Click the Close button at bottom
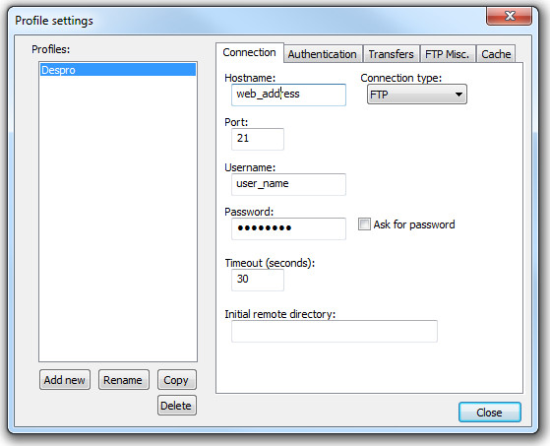The image size is (550, 446). click(x=489, y=413)
